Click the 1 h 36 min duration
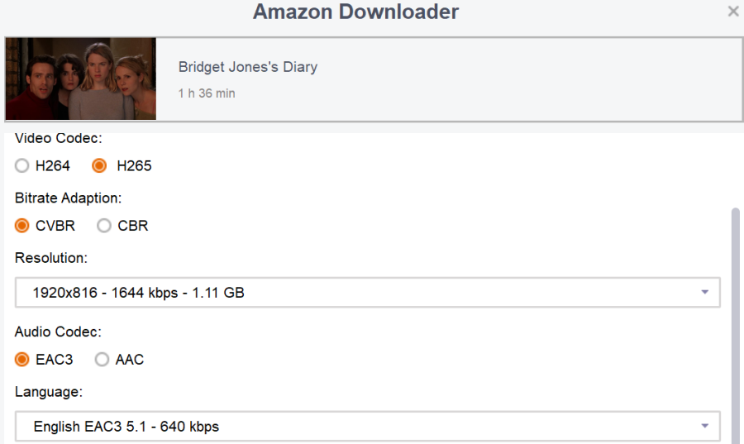Viewport: 744px width, 444px height. click(x=207, y=93)
